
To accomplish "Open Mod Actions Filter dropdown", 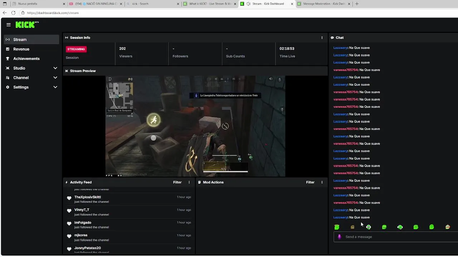I will (x=310, y=182).
